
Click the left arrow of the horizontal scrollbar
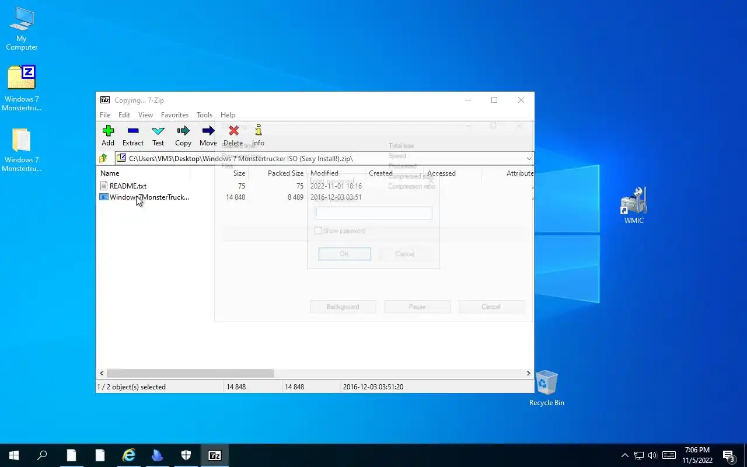pos(102,373)
